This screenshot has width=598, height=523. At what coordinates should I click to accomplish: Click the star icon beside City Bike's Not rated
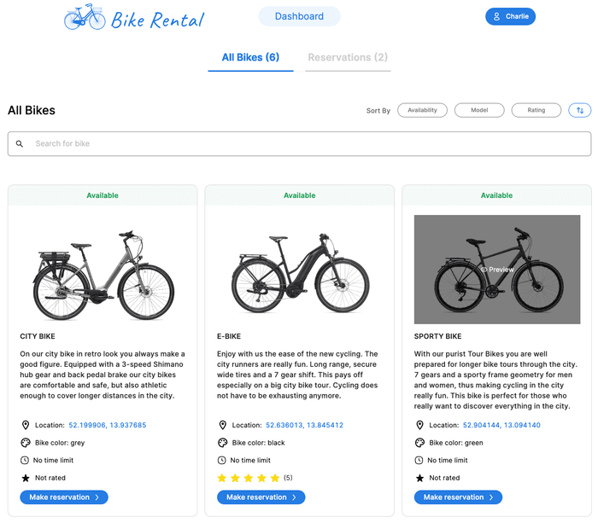26,478
